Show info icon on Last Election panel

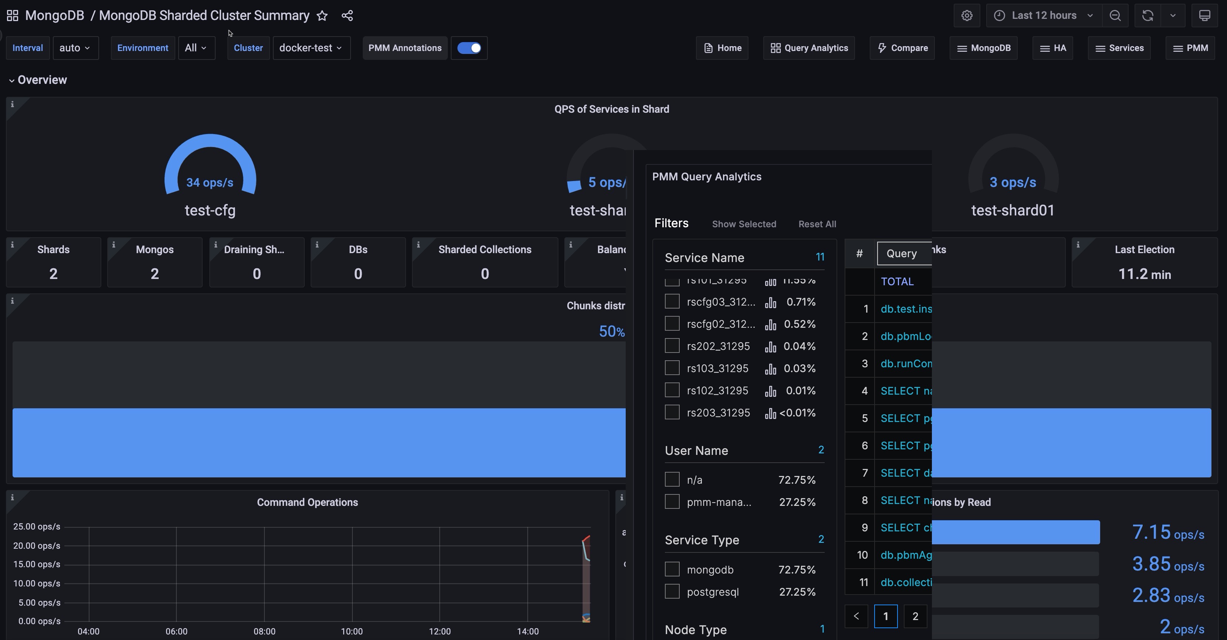[x=1078, y=245]
